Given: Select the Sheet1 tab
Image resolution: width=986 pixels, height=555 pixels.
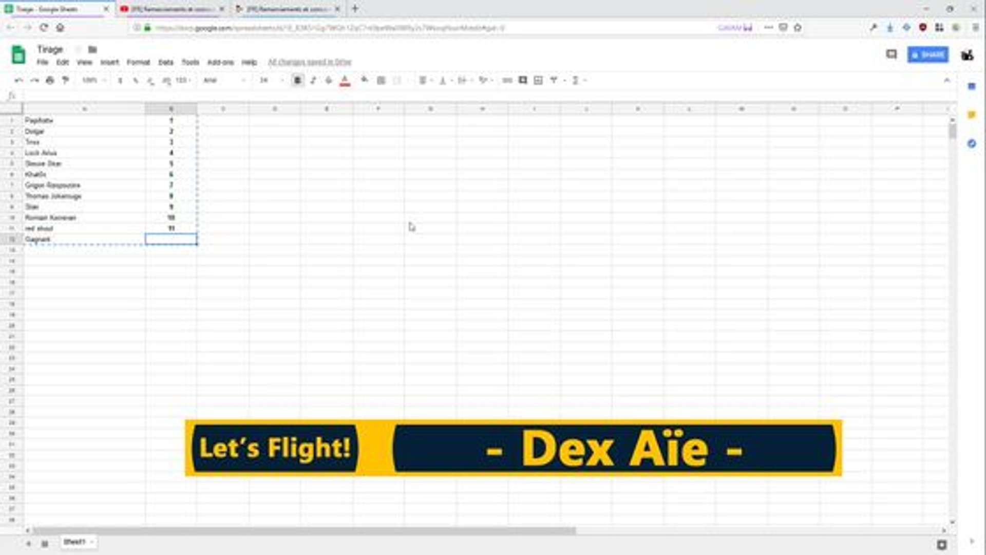Looking at the screenshot, I should 78,542.
